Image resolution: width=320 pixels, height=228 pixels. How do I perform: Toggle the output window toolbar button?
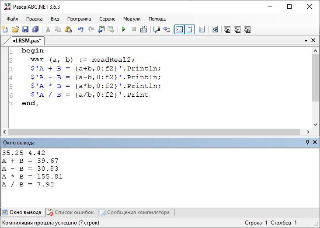(x=179, y=30)
